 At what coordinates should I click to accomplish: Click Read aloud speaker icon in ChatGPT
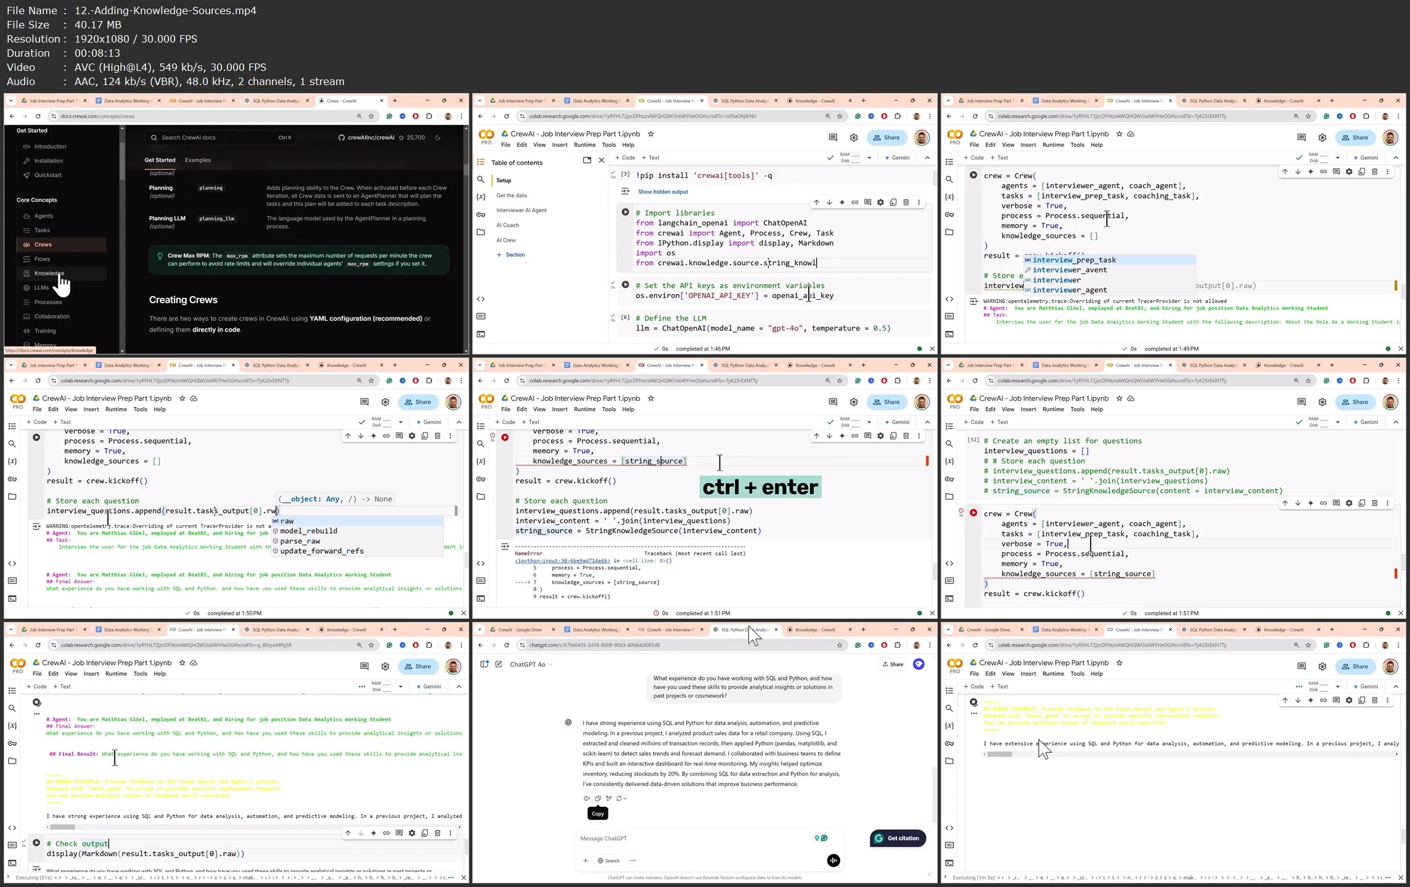(x=586, y=798)
